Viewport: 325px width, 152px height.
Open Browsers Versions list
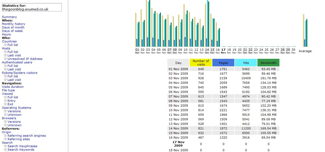[x=14, y=122]
